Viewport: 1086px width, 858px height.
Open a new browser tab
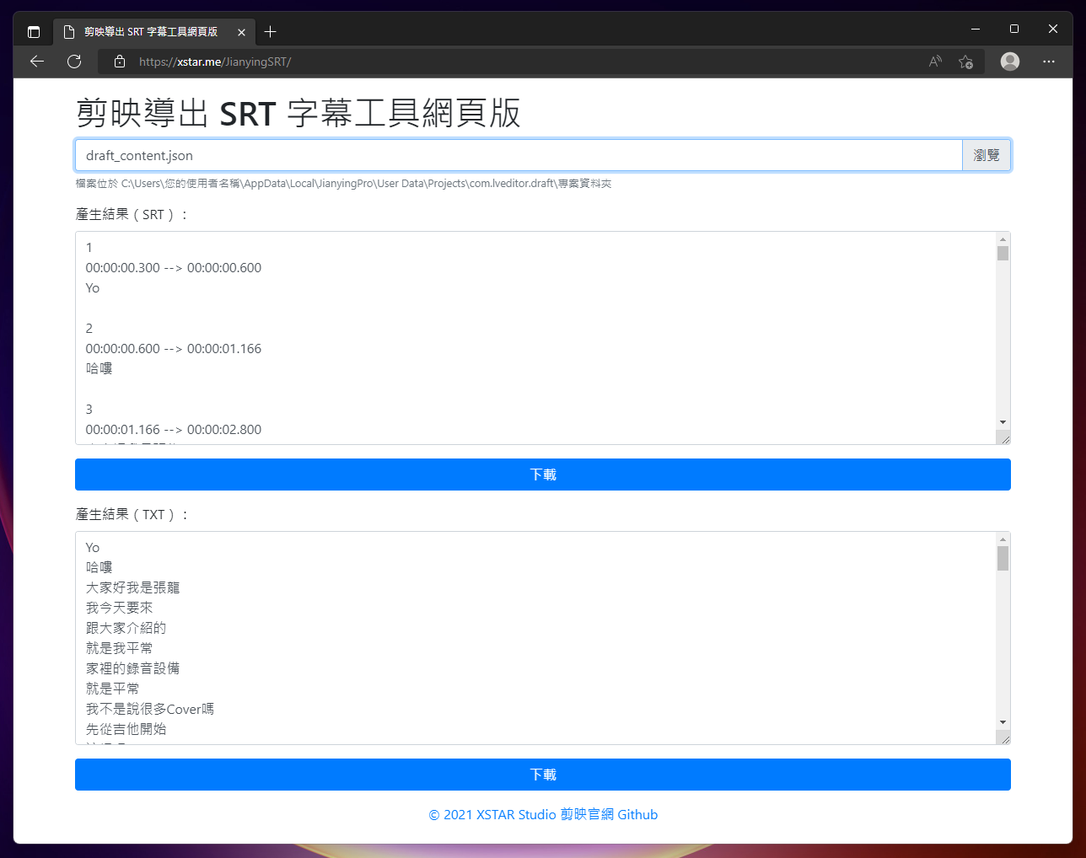[x=270, y=32]
